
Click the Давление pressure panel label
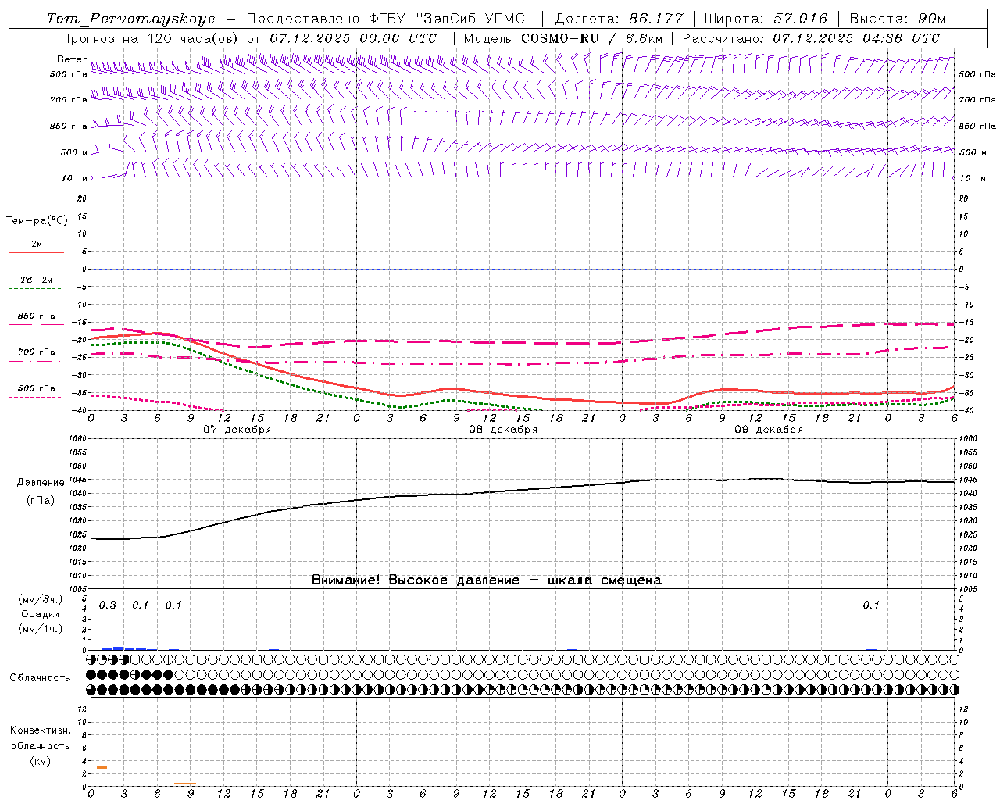point(41,483)
